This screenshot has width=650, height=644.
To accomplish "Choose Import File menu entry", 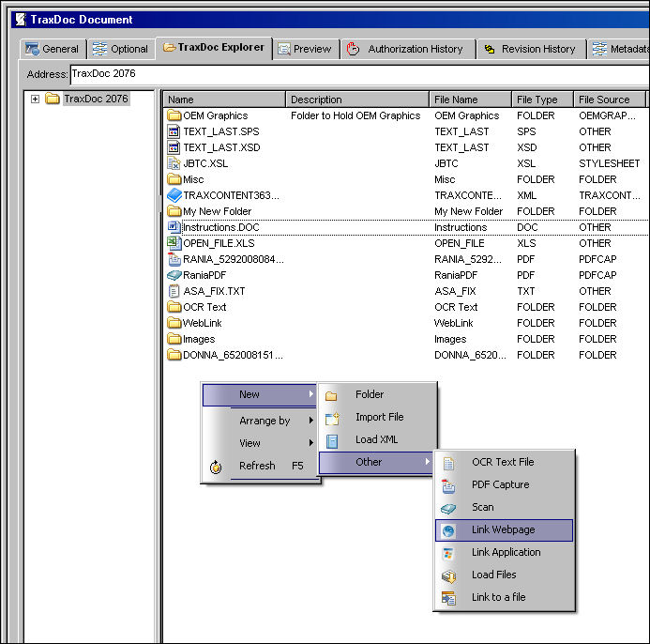I will [378, 417].
